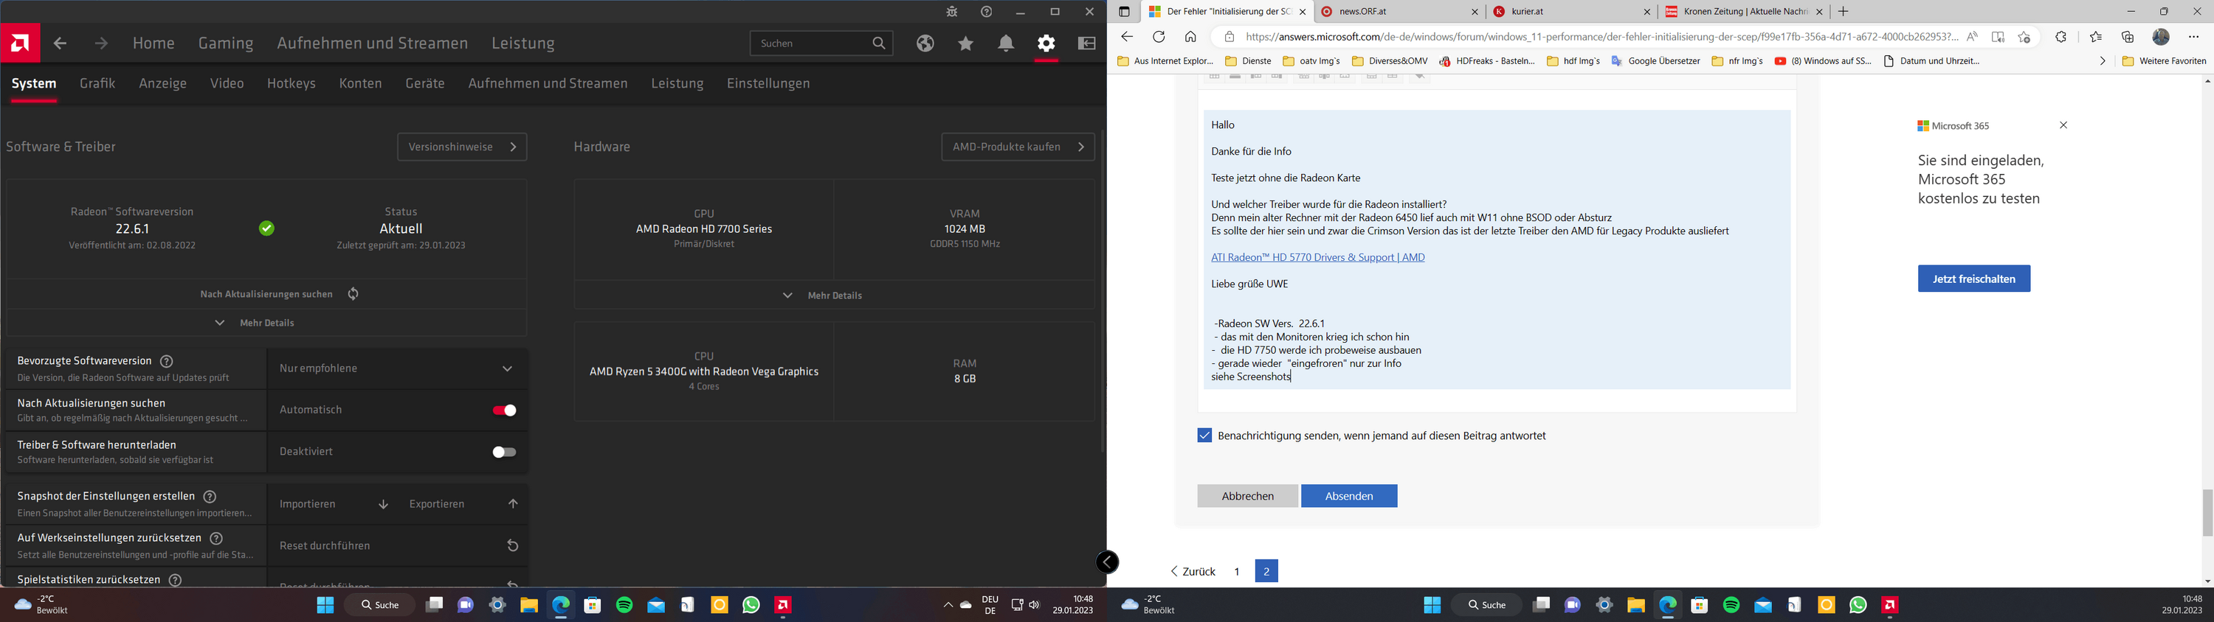The width and height of the screenshot is (2214, 622).
Task: Close the Microsoft 365 promotion panel
Action: tap(2063, 125)
